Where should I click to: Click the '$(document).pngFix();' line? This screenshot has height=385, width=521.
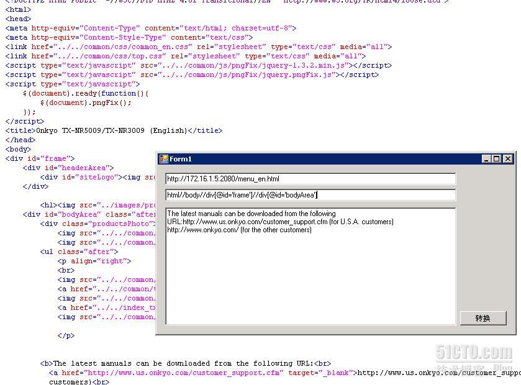click(86, 102)
